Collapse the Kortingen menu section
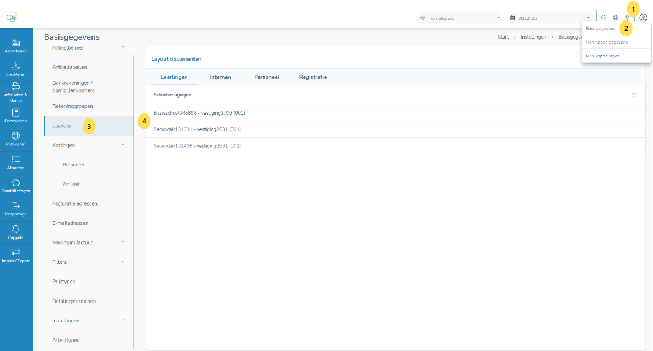The width and height of the screenshot is (653, 351). click(x=122, y=145)
